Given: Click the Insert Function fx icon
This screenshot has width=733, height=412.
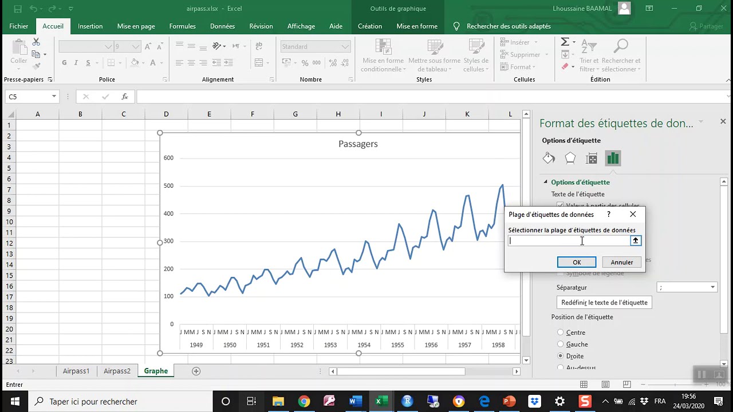Looking at the screenshot, I should (125, 97).
